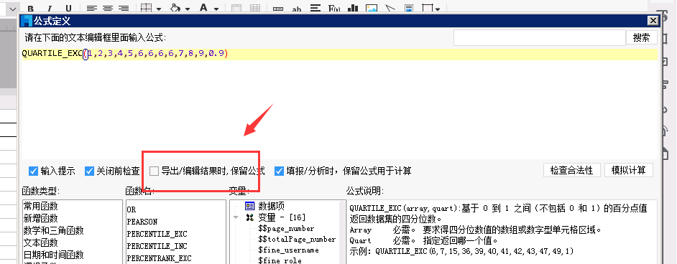
Task: Select 数学和三角函数 function type
Action: click(53, 230)
